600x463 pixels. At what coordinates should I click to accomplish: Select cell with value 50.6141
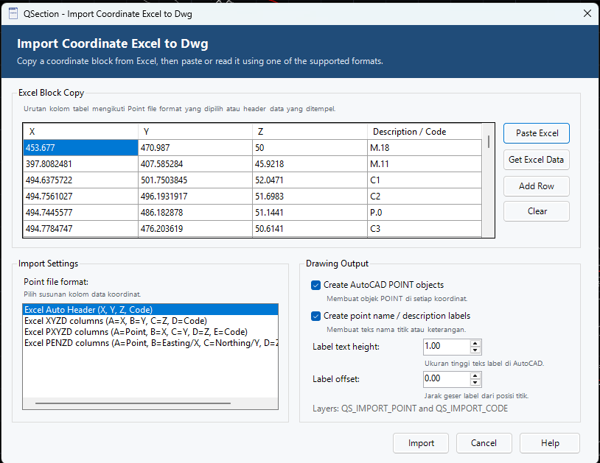[310, 228]
